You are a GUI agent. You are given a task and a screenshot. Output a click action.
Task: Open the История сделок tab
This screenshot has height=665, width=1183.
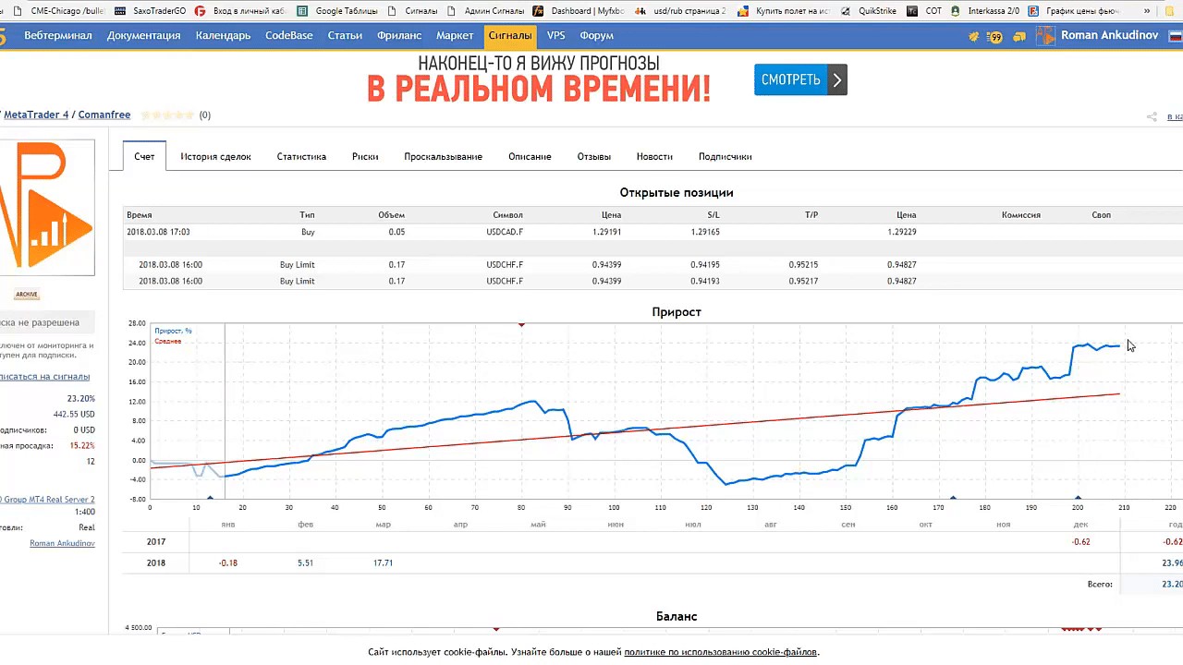[215, 157]
